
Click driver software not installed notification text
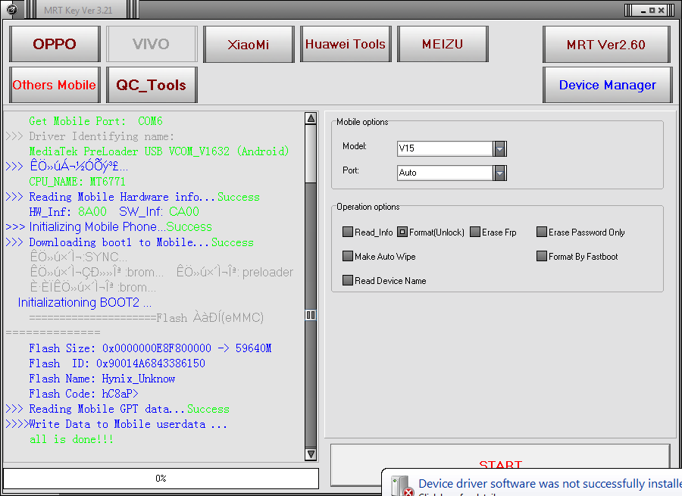point(550,483)
